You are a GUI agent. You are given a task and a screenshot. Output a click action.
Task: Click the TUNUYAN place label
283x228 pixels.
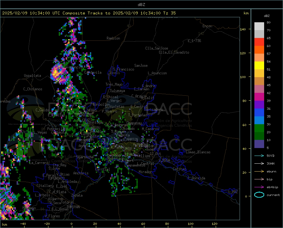tap(73, 207)
